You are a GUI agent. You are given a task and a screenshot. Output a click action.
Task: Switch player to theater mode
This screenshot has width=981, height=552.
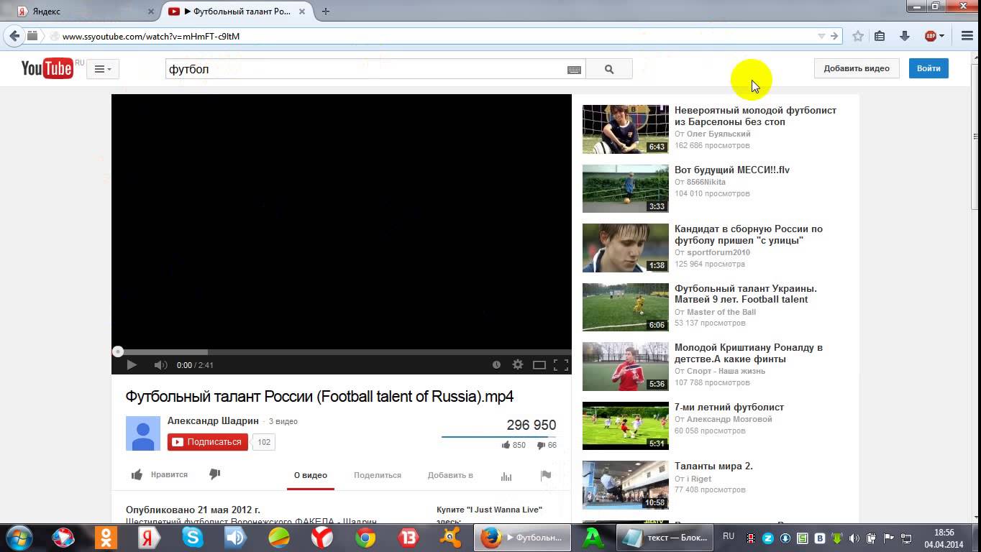539,365
